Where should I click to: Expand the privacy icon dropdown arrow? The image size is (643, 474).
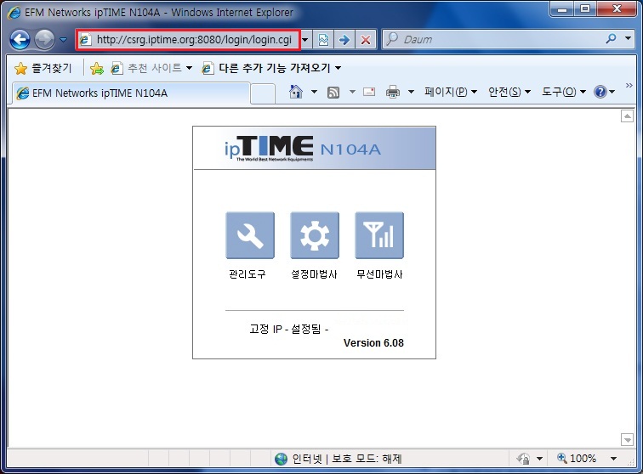point(539,459)
